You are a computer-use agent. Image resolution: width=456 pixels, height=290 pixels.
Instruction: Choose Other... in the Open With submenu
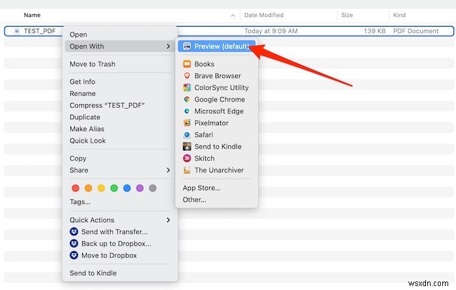coord(194,199)
